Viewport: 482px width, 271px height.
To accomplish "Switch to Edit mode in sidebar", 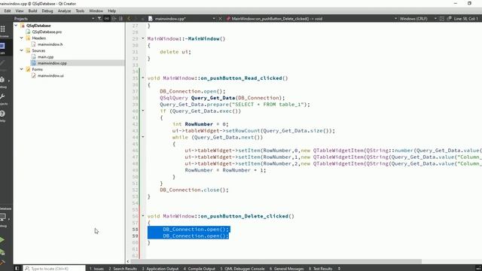I will coord(3,48).
